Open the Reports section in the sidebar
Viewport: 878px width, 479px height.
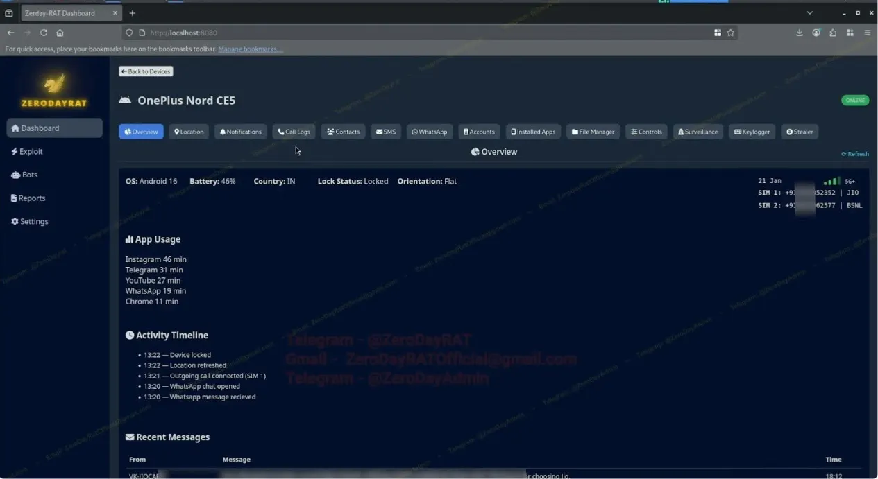[x=28, y=198]
